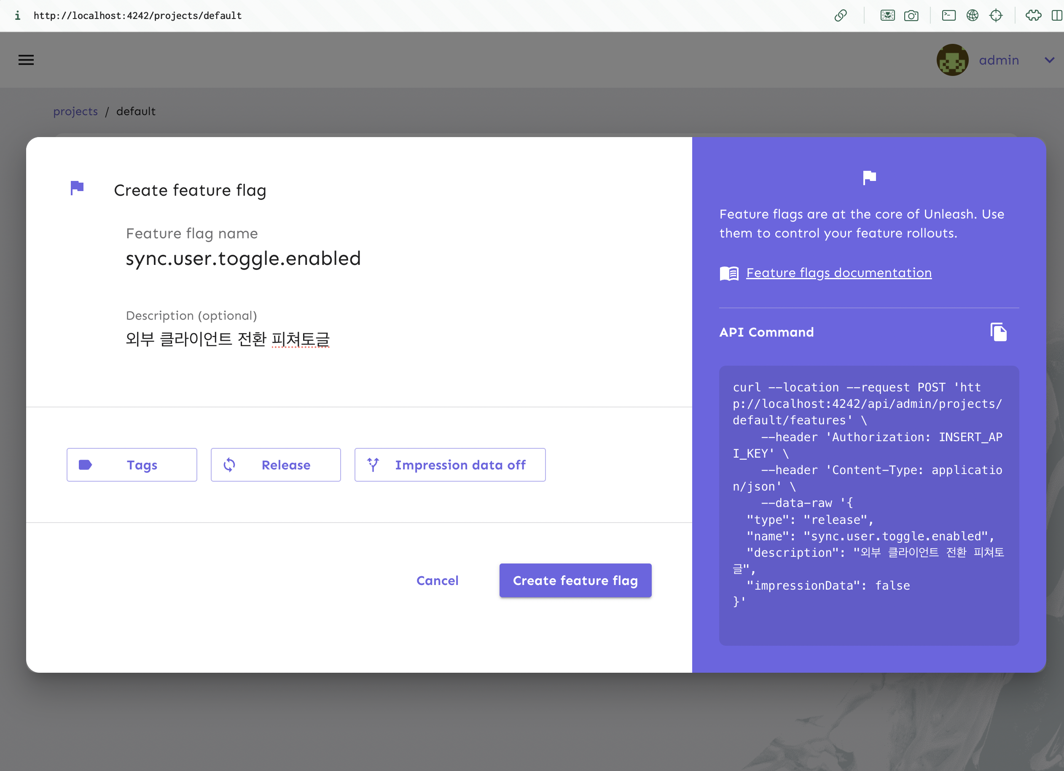Image resolution: width=1064 pixels, height=771 pixels.
Task: Click the camera screenshot icon
Action: pos(911,16)
